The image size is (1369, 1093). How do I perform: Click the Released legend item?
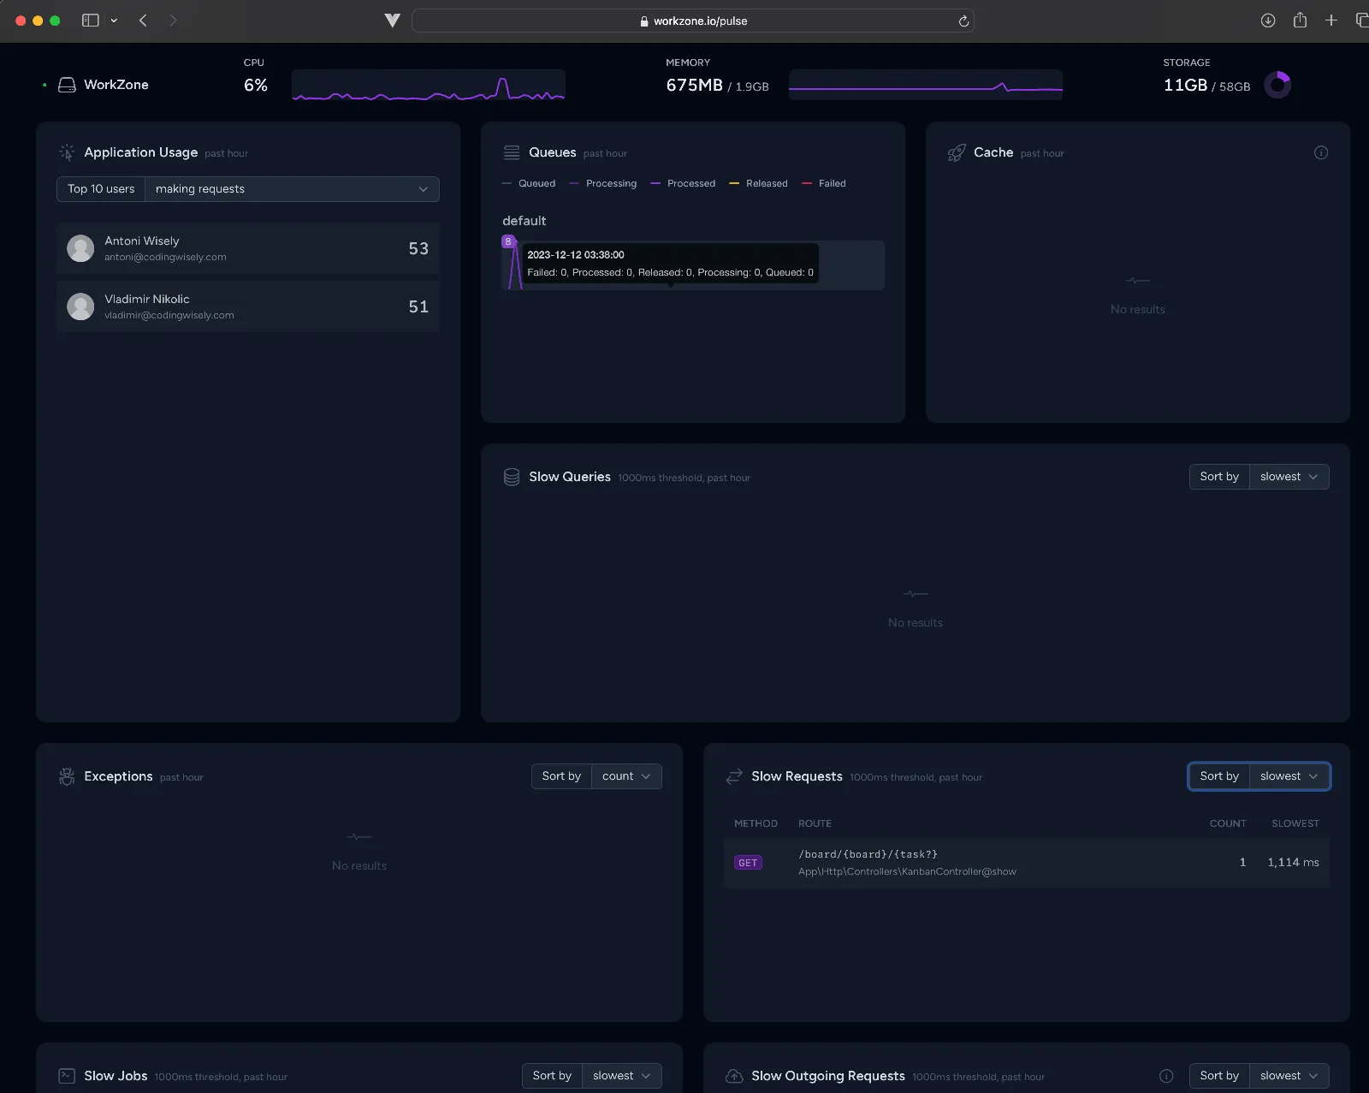[x=758, y=183]
